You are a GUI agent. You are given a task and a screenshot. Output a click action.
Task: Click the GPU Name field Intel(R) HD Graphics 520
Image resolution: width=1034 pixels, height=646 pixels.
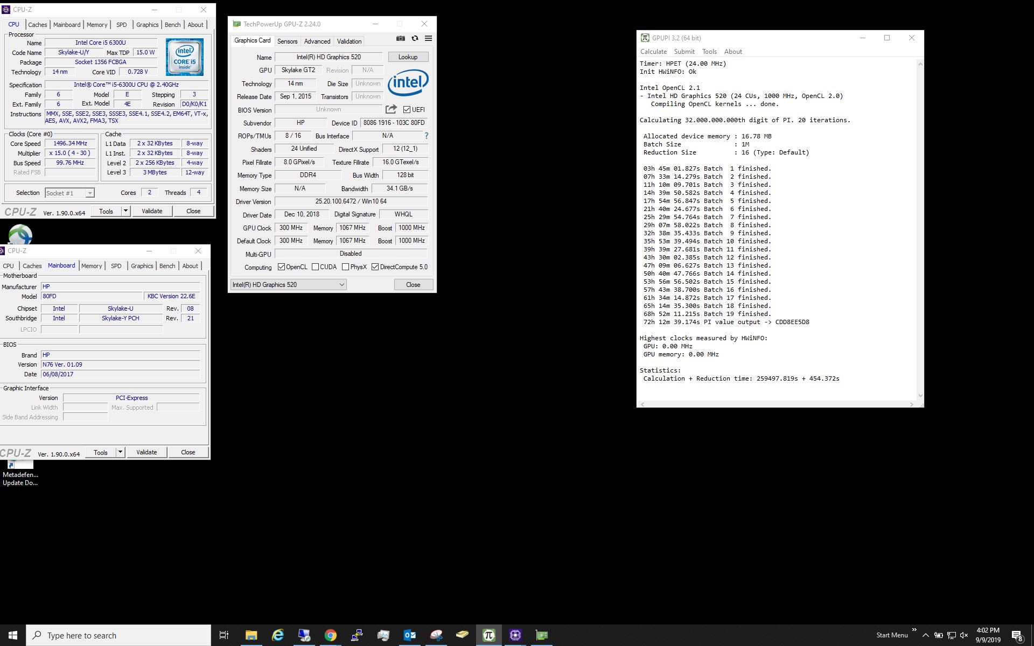click(329, 57)
